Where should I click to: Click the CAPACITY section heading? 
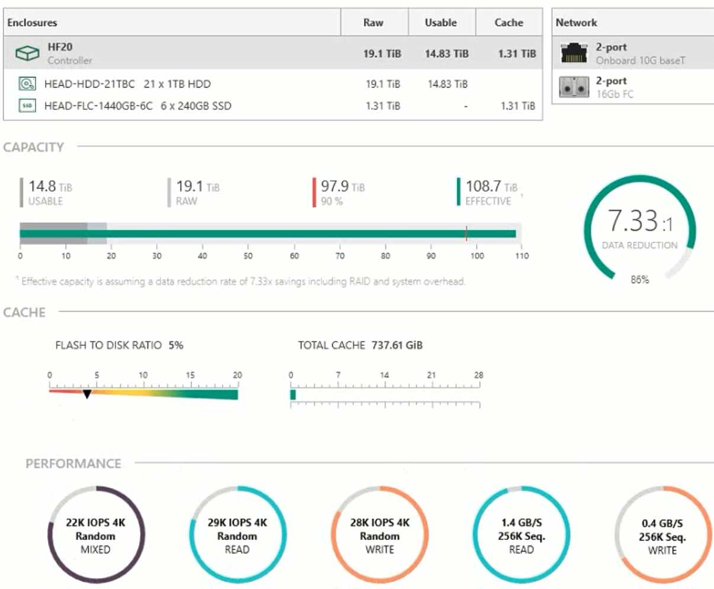[34, 147]
